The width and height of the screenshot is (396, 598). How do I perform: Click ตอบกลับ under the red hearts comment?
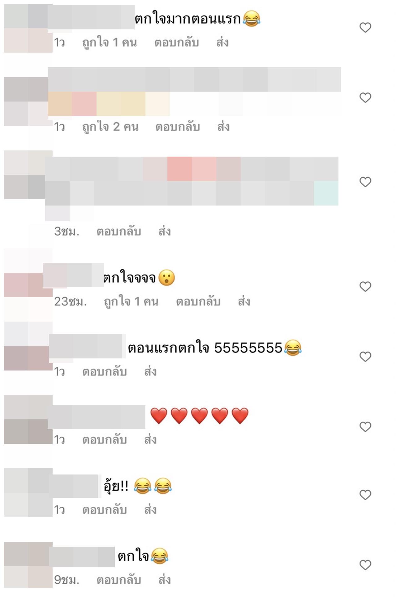tap(105, 440)
